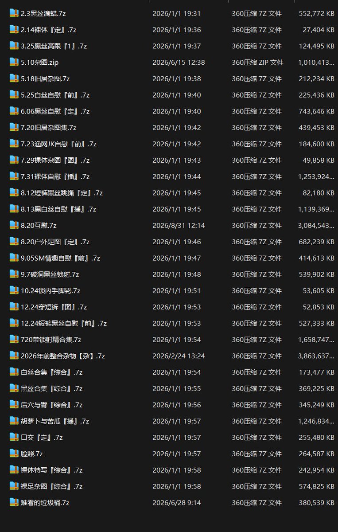Select the size value 552,772 KB
This screenshot has height=532, width=338.
coord(317,14)
